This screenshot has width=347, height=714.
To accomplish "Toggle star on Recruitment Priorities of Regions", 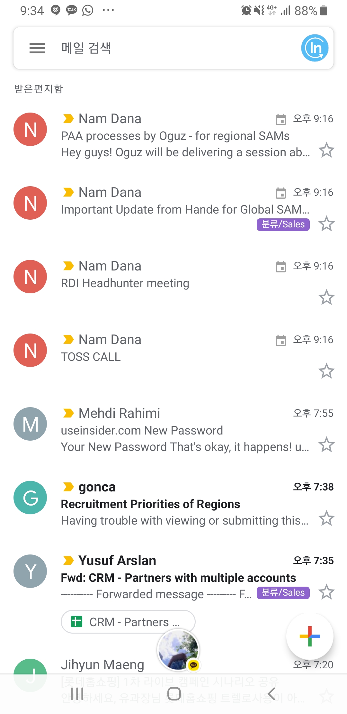I will point(326,518).
